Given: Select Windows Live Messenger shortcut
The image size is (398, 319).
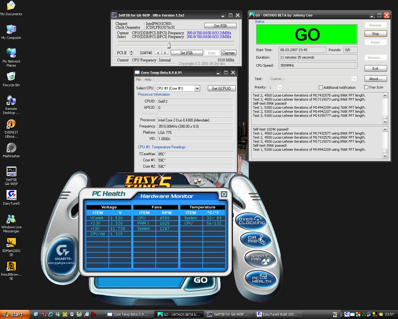Looking at the screenshot, I should 11,223.
